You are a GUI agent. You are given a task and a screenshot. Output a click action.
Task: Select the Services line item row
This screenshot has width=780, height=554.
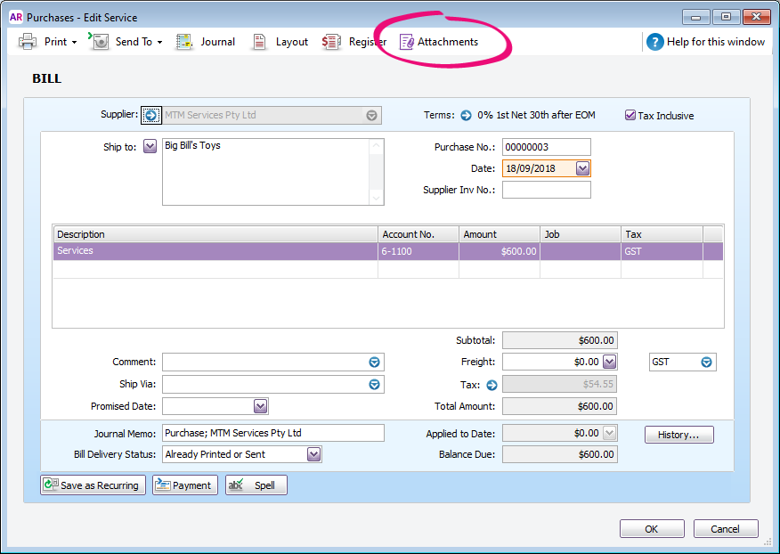coord(214,251)
